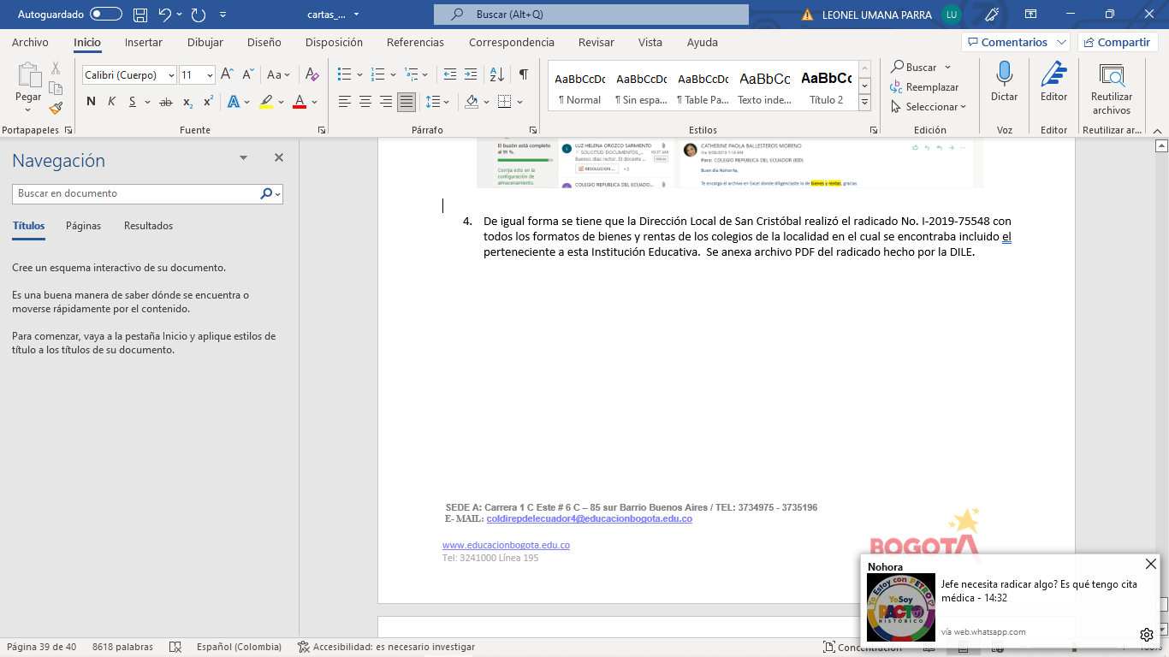Click the Reutilizar archivos icon
The height and width of the screenshot is (657, 1169).
coord(1111,75)
